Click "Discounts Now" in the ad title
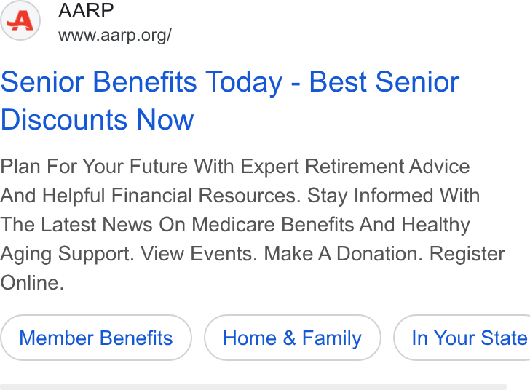Image resolution: width=530 pixels, height=390 pixels. pyautogui.click(x=98, y=119)
